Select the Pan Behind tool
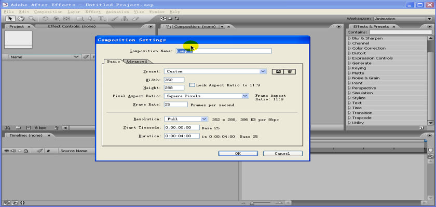Viewport: 436px width, 207px height. 66,19
